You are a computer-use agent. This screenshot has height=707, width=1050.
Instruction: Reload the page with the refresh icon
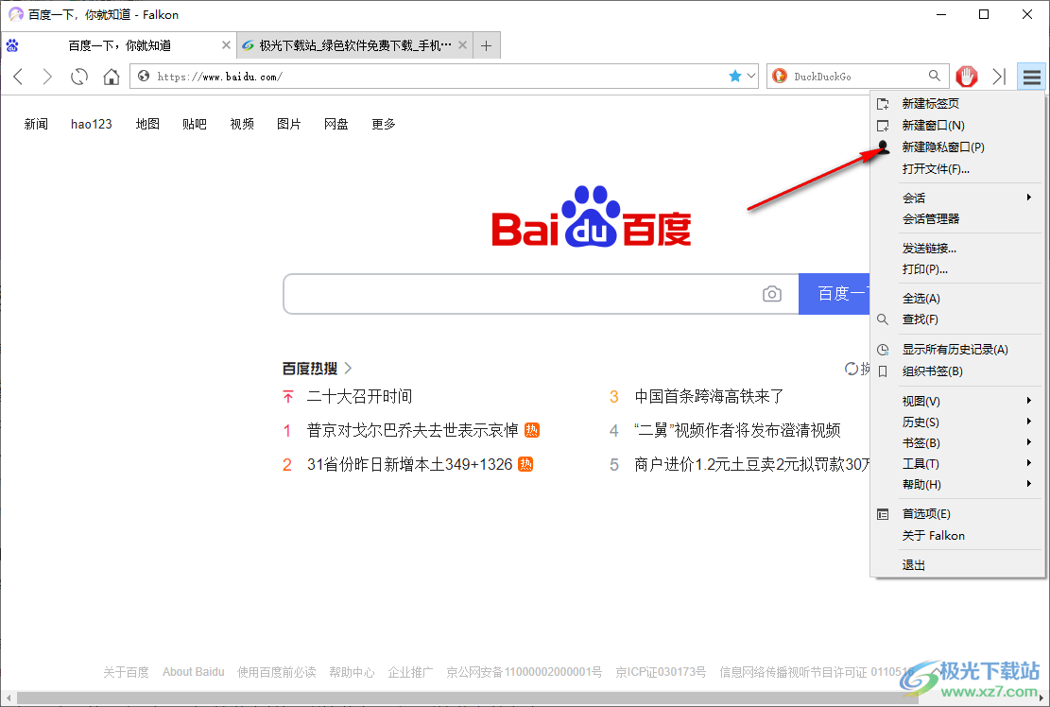pos(79,77)
